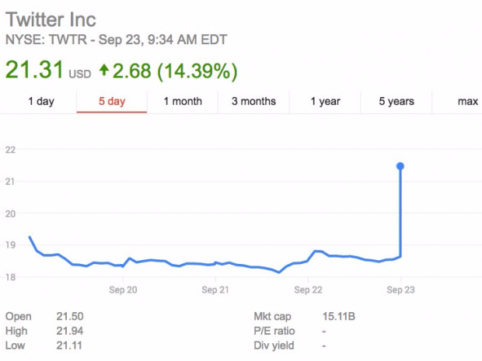Click the Low value 21.11
482x361 pixels.
[x=68, y=345]
